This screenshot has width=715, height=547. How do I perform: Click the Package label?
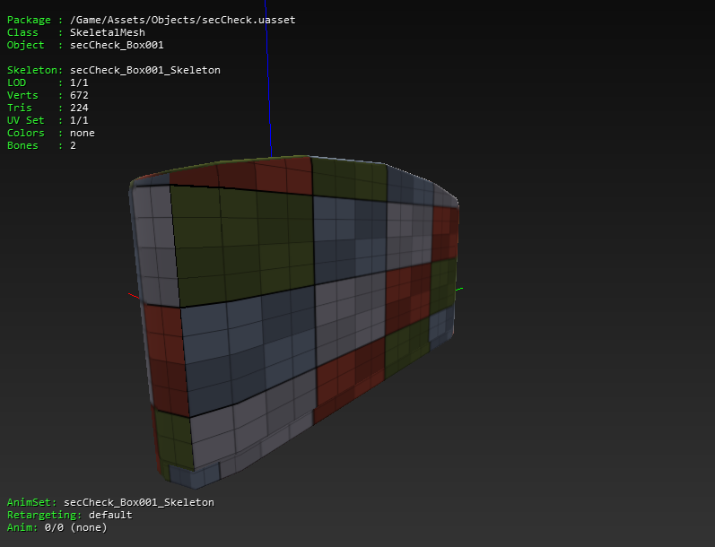29,20
